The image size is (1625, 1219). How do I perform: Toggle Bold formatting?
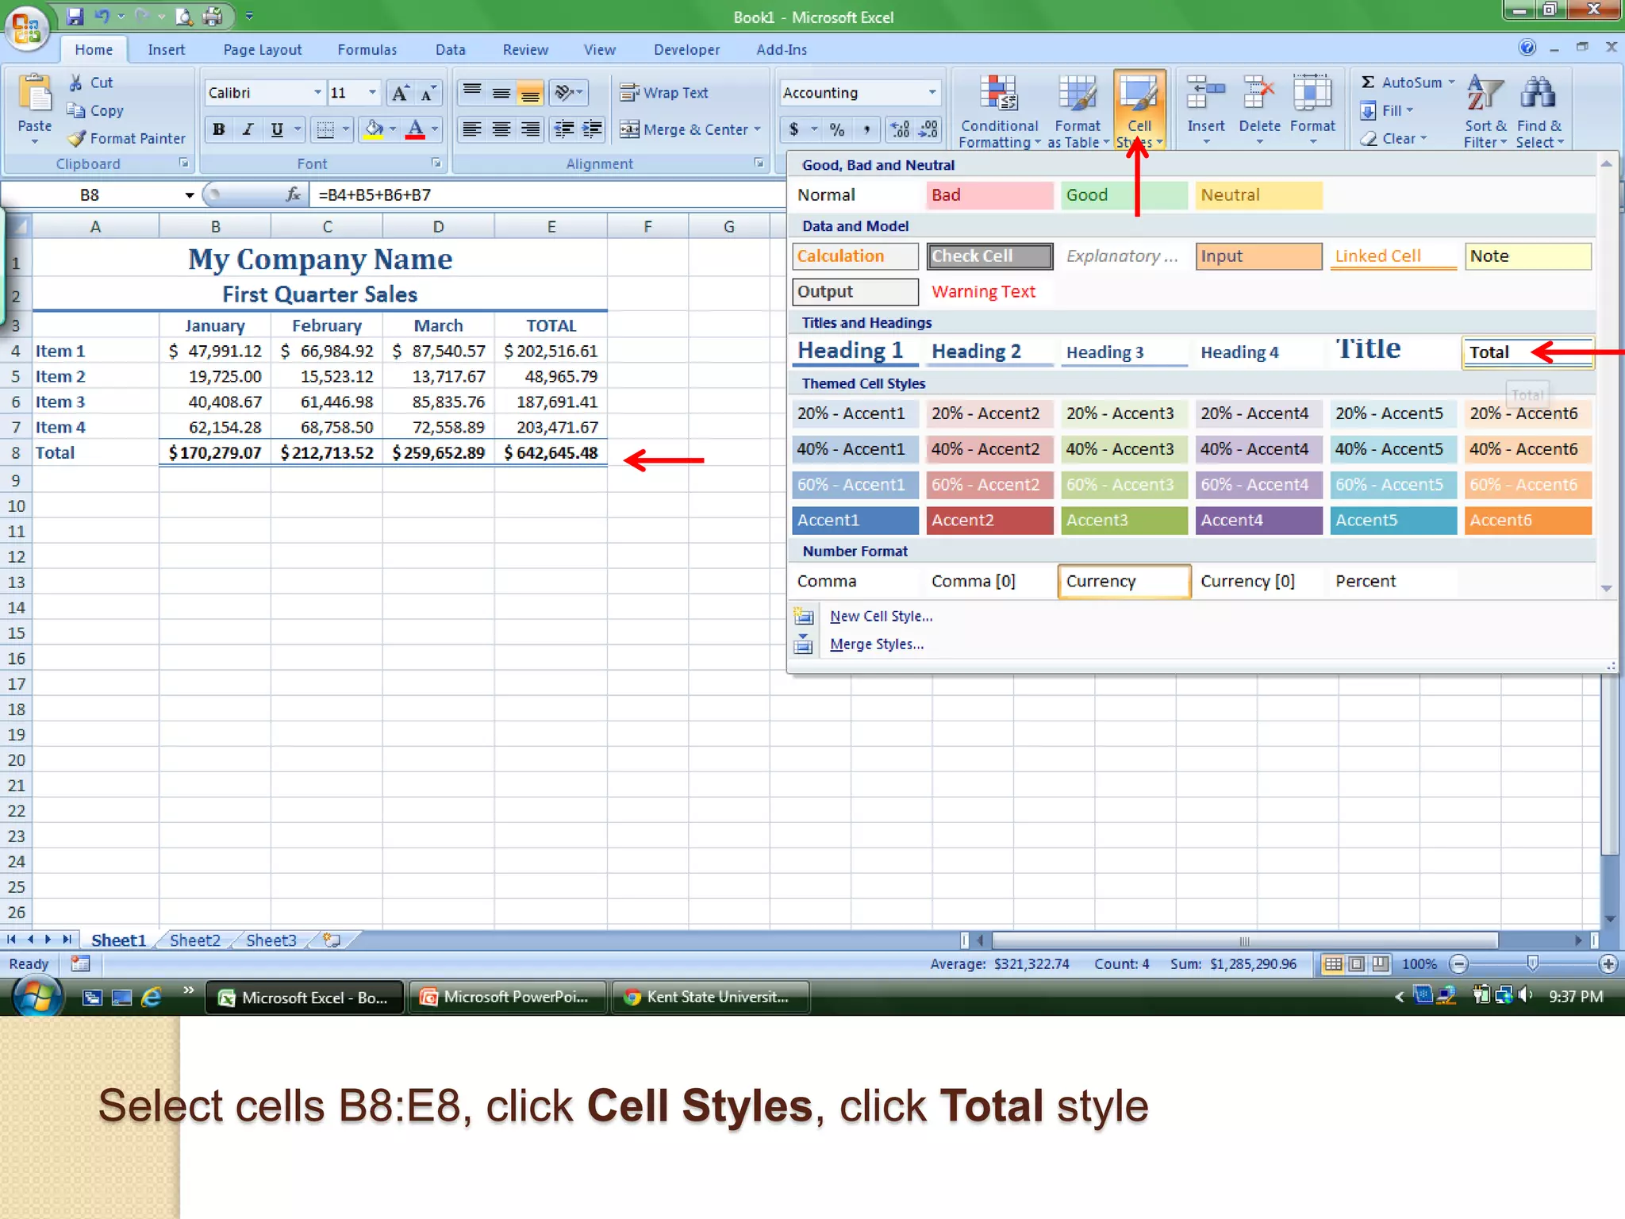pos(219,129)
